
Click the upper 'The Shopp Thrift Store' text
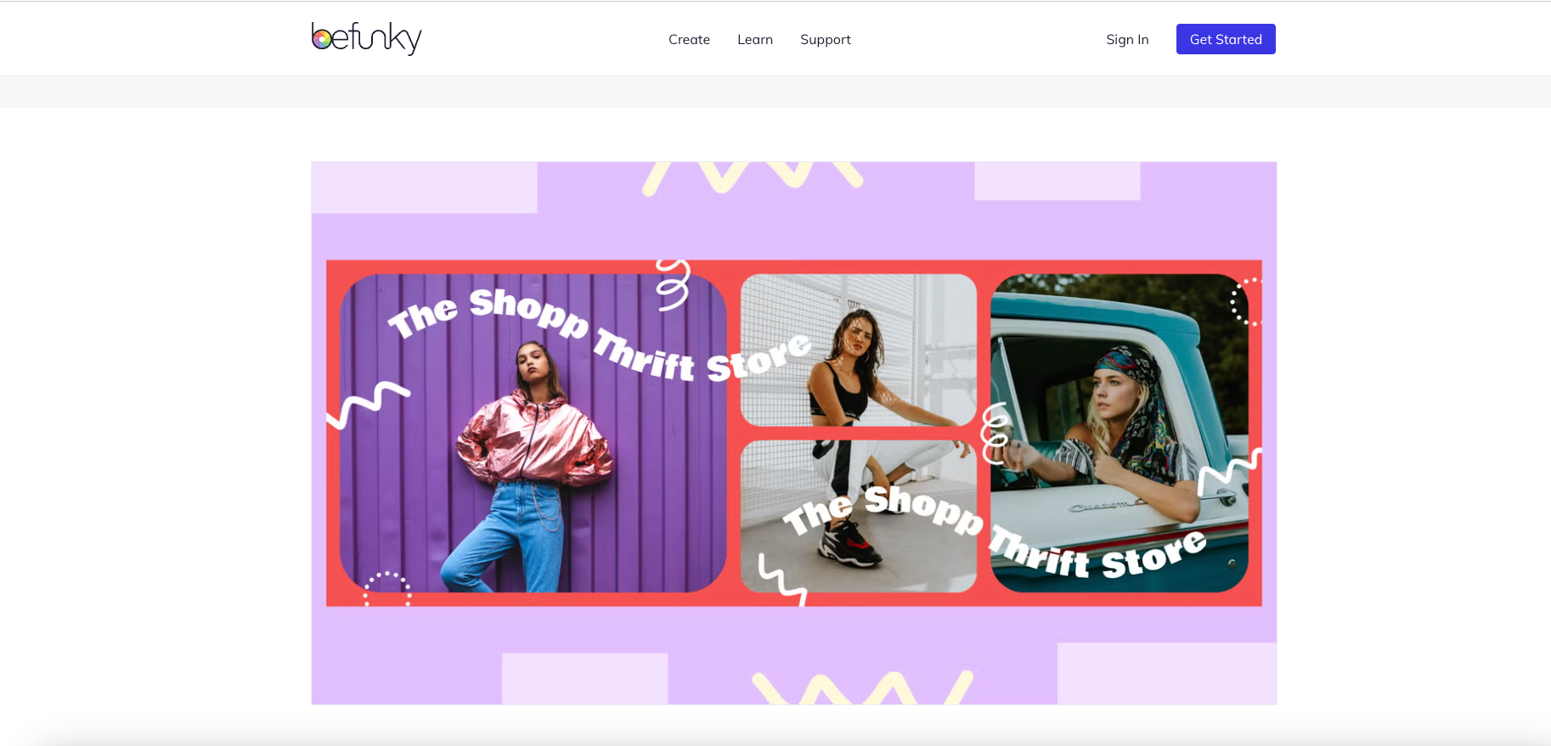600,336
